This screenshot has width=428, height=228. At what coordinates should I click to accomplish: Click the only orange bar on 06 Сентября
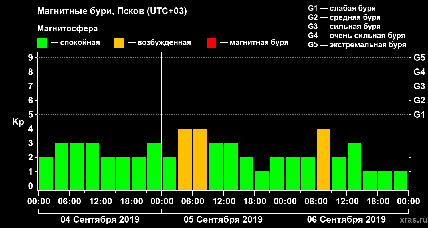tap(324, 159)
